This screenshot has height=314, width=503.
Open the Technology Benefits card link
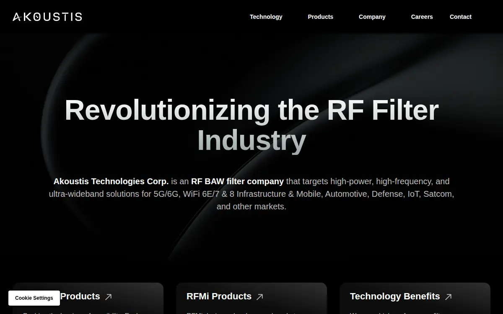395,296
